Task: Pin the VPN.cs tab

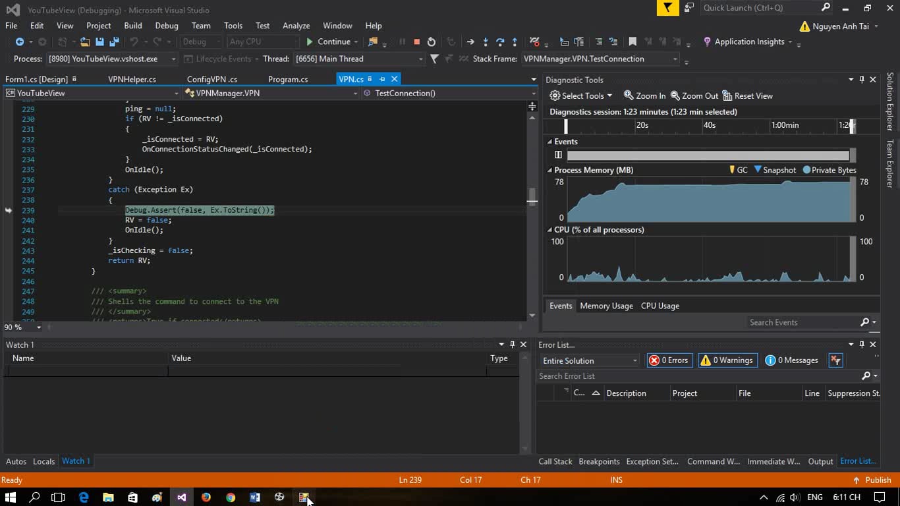Action: tap(382, 79)
